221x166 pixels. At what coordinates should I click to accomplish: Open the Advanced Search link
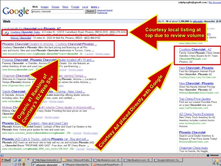105,10
